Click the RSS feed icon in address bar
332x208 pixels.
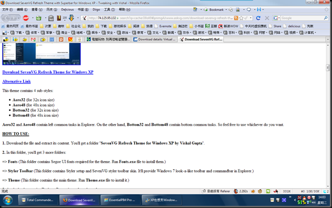236,18
